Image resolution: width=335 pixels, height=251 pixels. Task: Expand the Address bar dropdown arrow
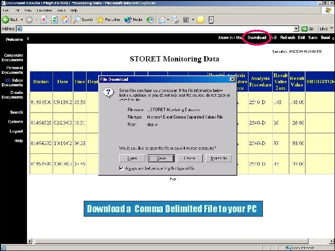[x=296, y=29]
